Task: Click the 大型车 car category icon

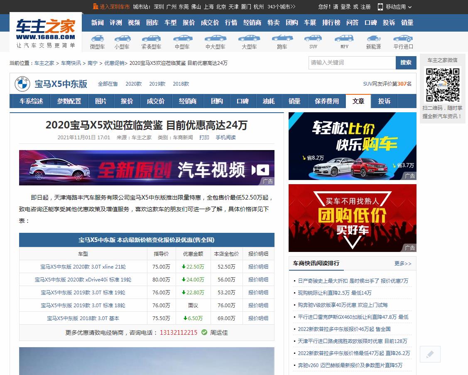Action: coord(249,38)
